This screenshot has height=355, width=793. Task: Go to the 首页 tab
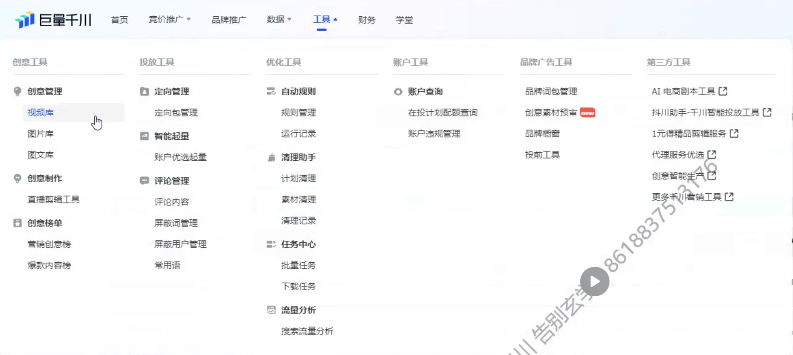coord(119,20)
